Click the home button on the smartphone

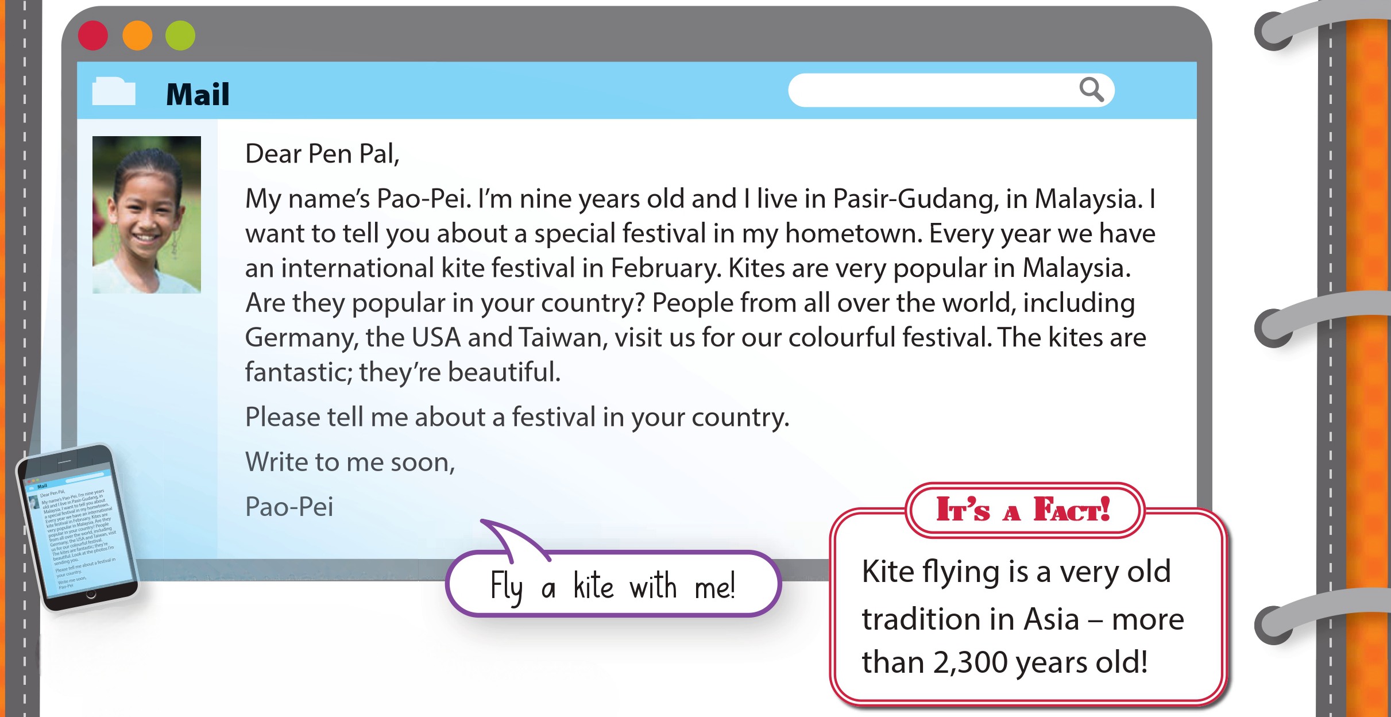91,595
